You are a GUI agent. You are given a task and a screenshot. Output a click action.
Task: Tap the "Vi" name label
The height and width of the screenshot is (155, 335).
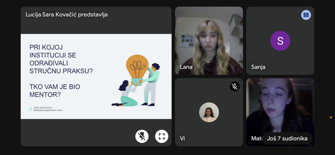point(182,138)
